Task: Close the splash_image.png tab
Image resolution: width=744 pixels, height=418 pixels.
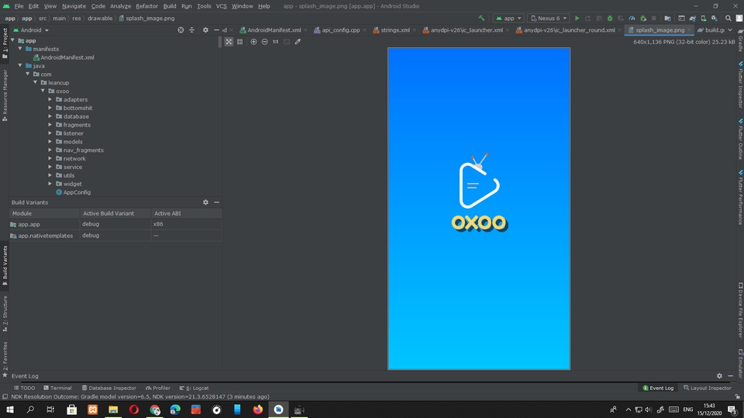Action: (690, 30)
